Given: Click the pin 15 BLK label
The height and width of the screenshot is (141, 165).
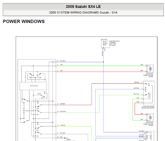Looking at the screenshot, I should pos(60,137).
